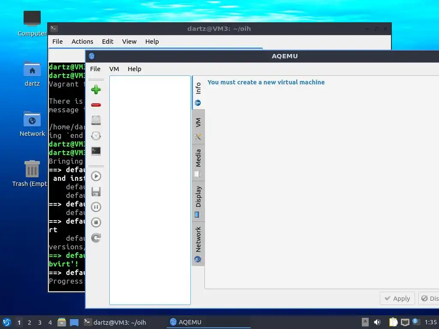Switch to the Display vertical tab

coord(198,201)
